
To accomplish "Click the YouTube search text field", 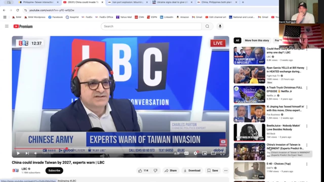I will pyautogui.click(x=151, y=26).
